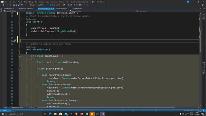Open the RocketController class navigation dropdown

(x=102, y=11)
